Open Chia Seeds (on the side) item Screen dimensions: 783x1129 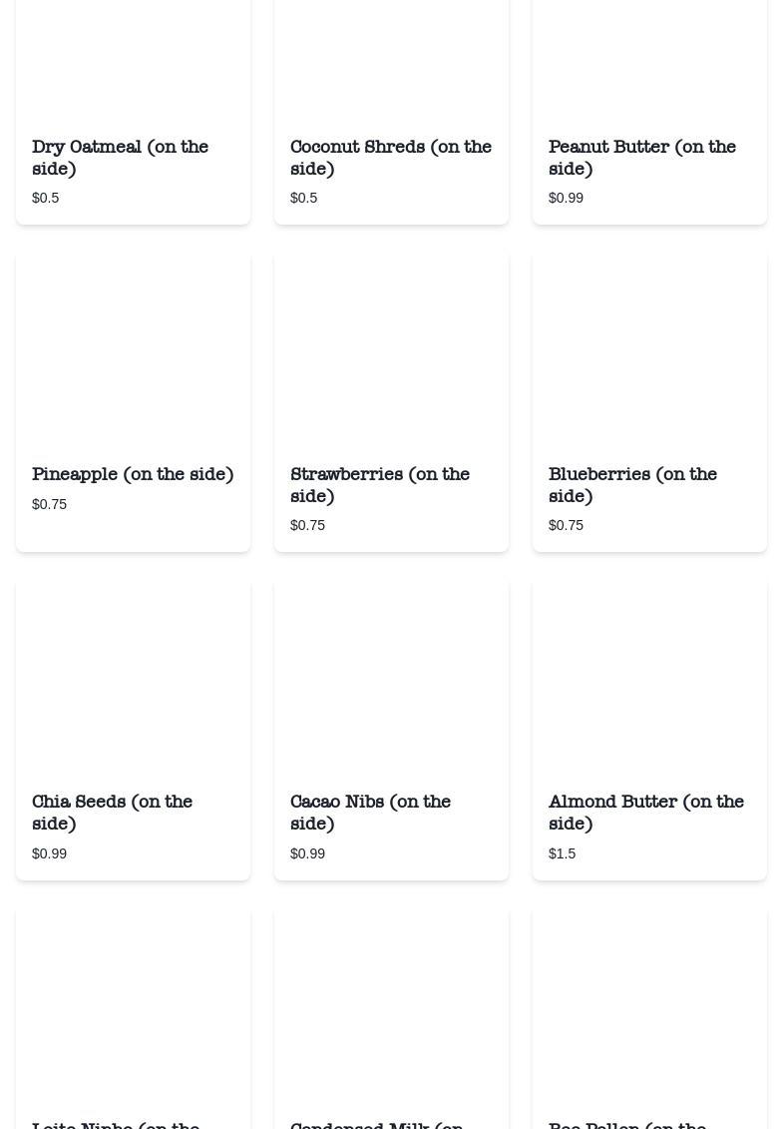[112, 813]
